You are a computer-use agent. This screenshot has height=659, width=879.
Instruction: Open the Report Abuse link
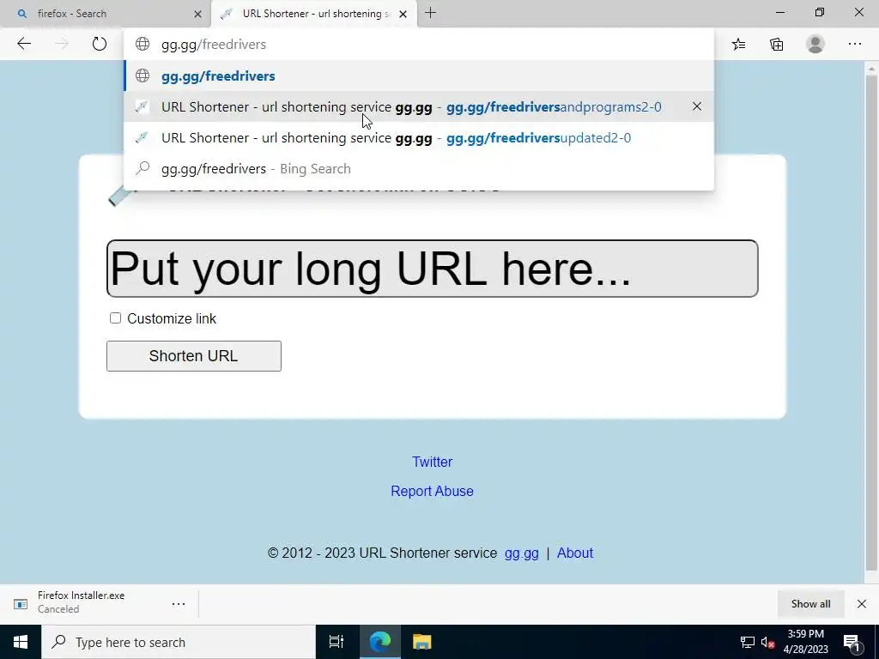pos(433,491)
